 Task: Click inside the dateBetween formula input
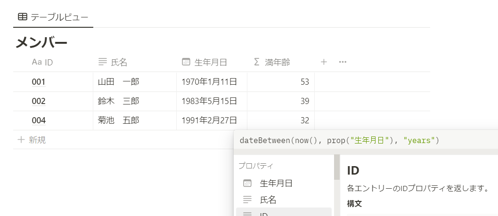pos(366,140)
